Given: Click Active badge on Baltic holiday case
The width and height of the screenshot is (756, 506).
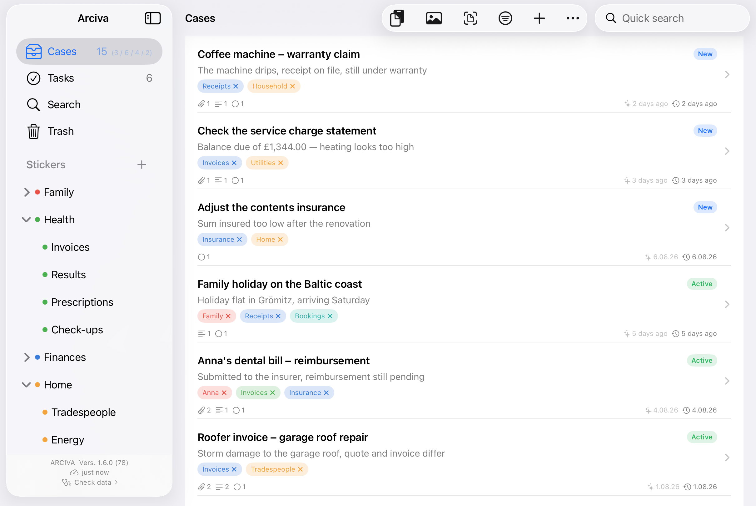Looking at the screenshot, I should pyautogui.click(x=702, y=284).
